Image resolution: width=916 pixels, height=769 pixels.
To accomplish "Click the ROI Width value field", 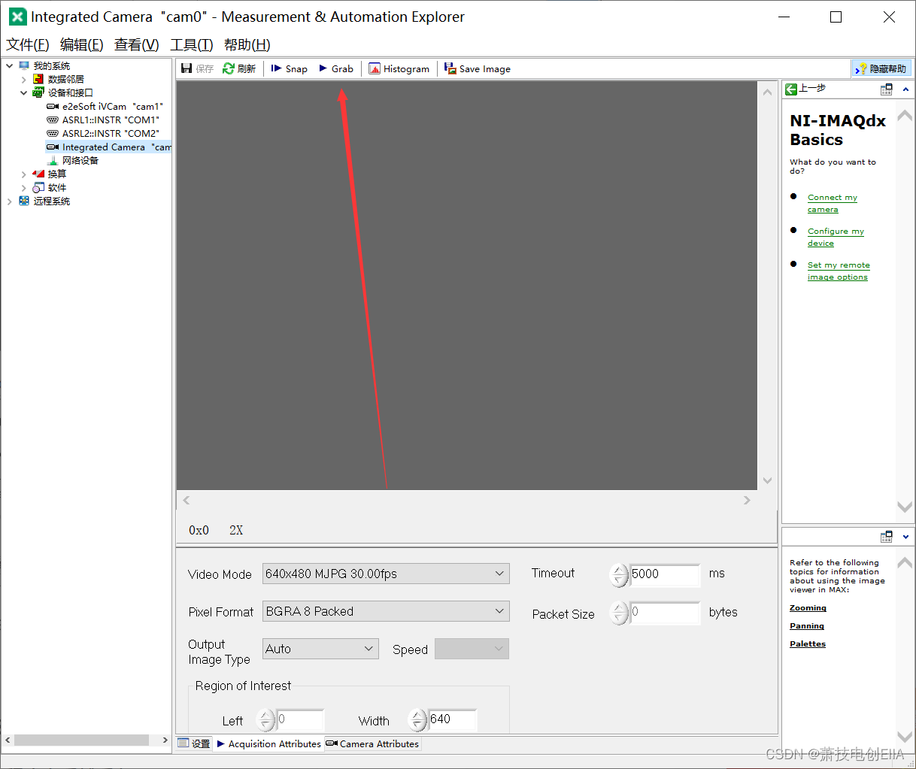I will pos(452,719).
